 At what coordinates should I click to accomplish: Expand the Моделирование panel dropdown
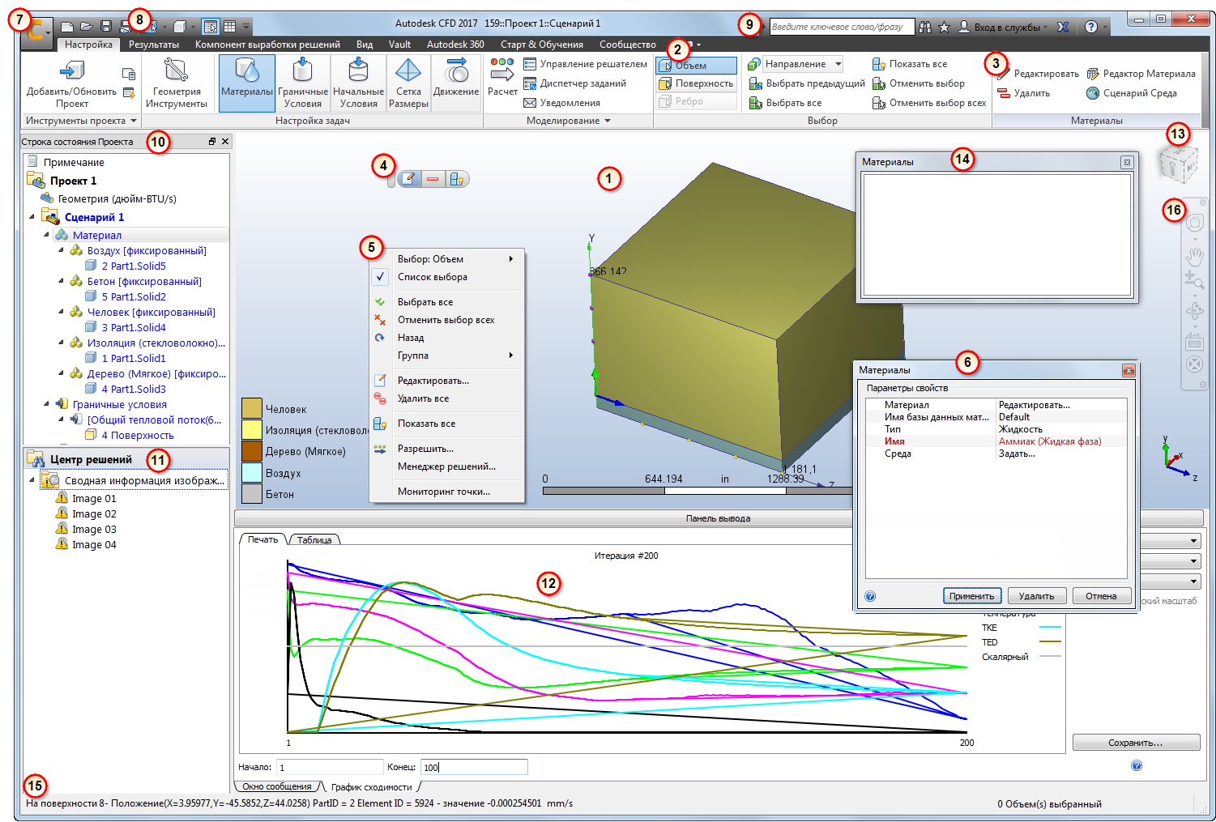coord(569,121)
